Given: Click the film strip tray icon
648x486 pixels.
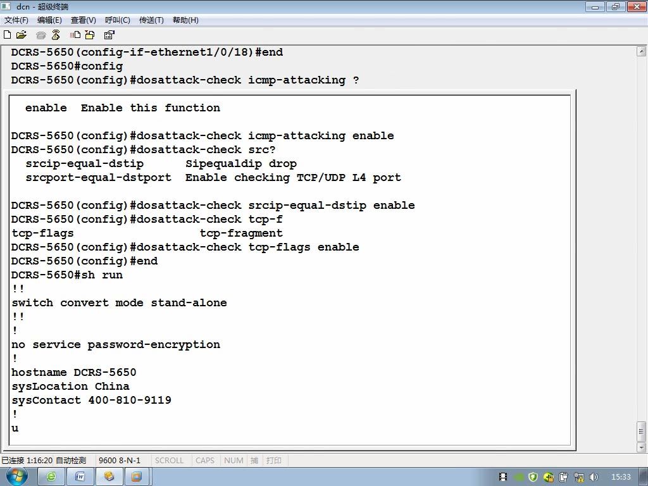Looking at the screenshot, I should pyautogui.click(x=503, y=477).
